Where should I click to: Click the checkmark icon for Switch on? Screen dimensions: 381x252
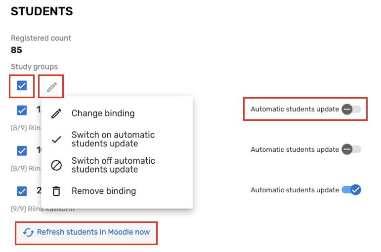pyautogui.click(x=57, y=139)
